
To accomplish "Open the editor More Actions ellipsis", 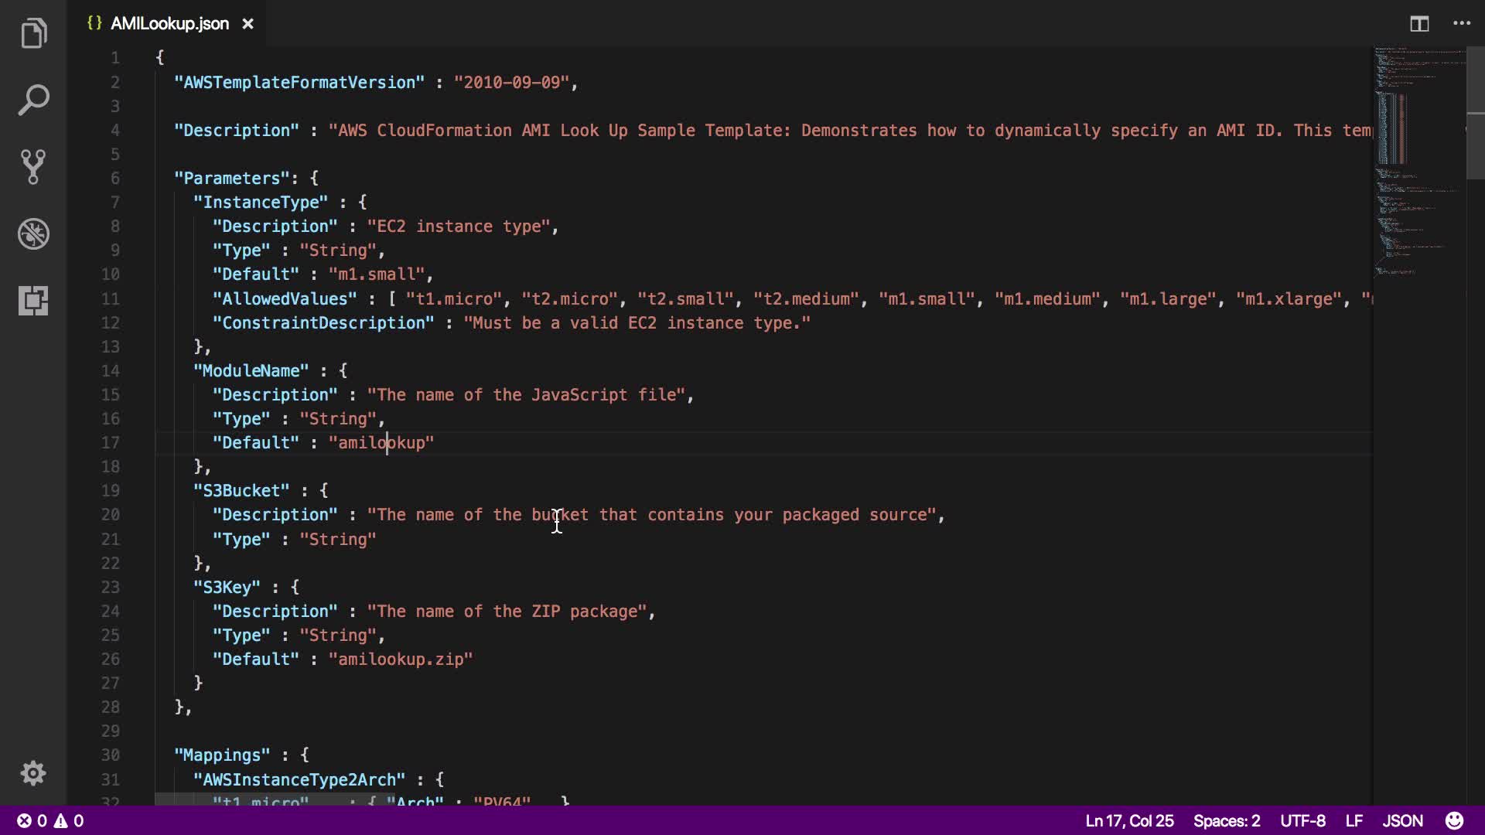I will pos(1462,24).
